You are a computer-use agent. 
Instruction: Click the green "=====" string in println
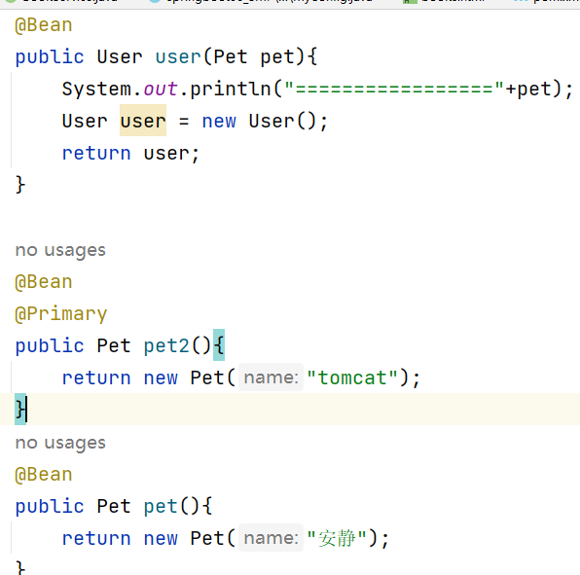(x=394, y=89)
